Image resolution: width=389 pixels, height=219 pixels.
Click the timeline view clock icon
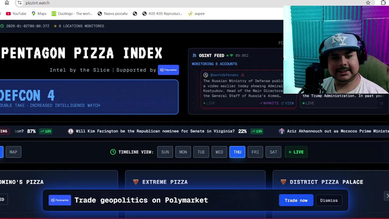point(113,152)
